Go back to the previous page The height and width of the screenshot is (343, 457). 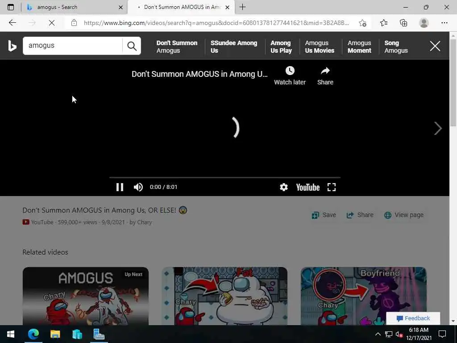tap(12, 23)
